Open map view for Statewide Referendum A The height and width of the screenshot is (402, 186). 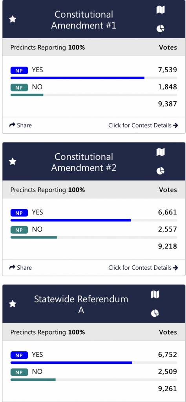click(155, 294)
